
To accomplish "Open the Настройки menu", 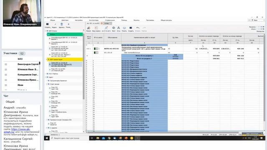I will [x=79, y=20].
